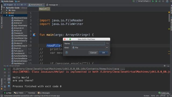Start debugging with the bug icon
The image size is (172, 97).
tap(156, 1)
